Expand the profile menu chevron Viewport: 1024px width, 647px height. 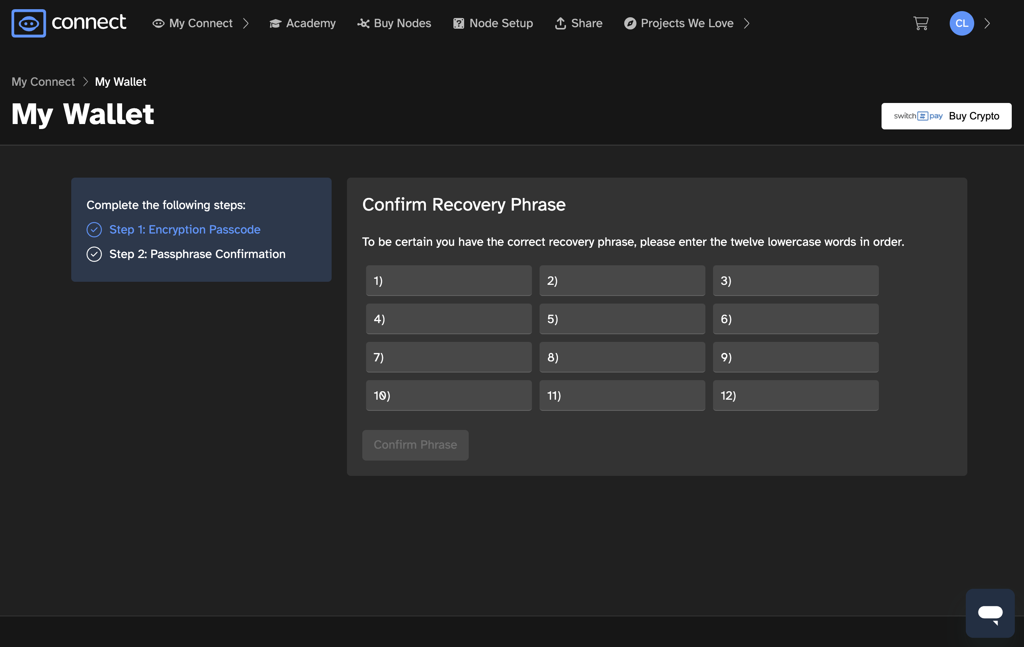(x=987, y=23)
